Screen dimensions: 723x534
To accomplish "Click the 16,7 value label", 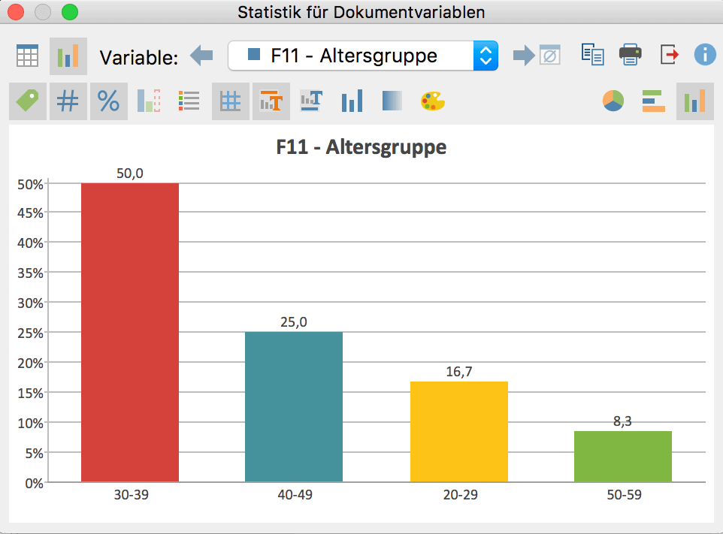I will click(459, 372).
